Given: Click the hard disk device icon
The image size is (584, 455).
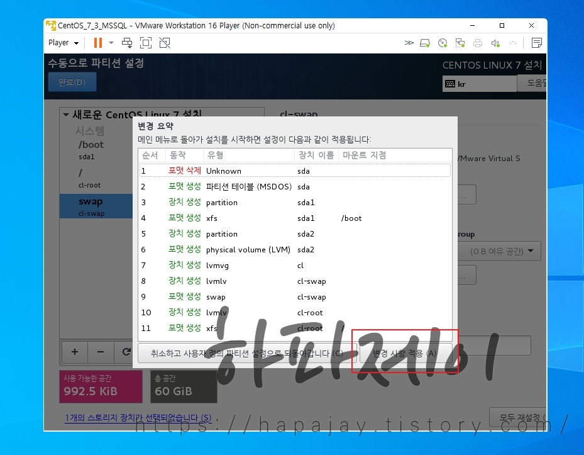Looking at the screenshot, I should click(x=425, y=43).
